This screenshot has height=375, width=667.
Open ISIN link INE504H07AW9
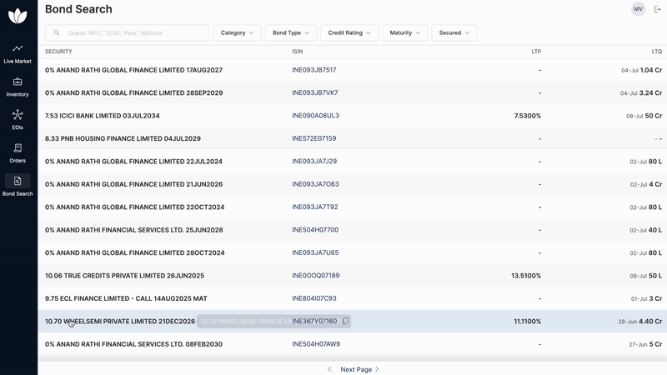coord(316,344)
